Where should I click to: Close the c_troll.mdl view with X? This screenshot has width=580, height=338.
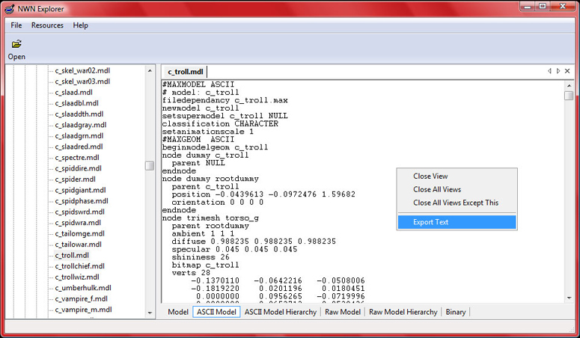click(x=567, y=71)
